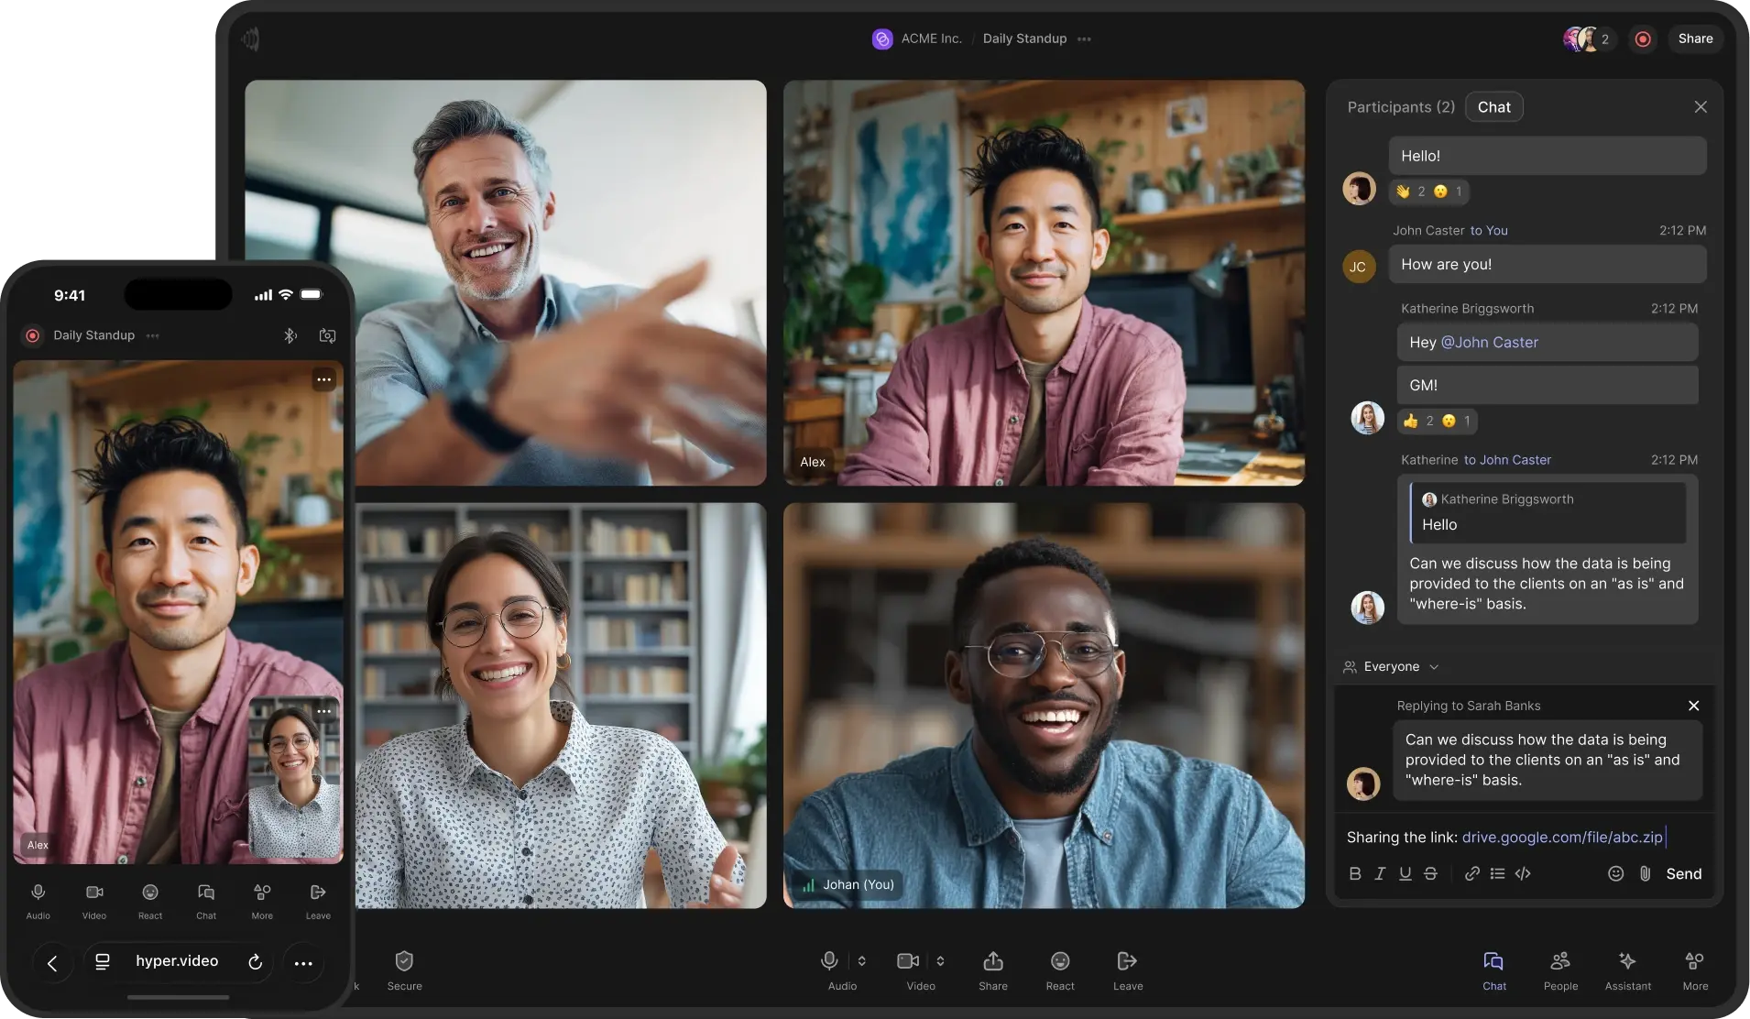Click the ACME Inc. workspace logo
Viewport: 1750px width, 1019px height.
(x=881, y=38)
